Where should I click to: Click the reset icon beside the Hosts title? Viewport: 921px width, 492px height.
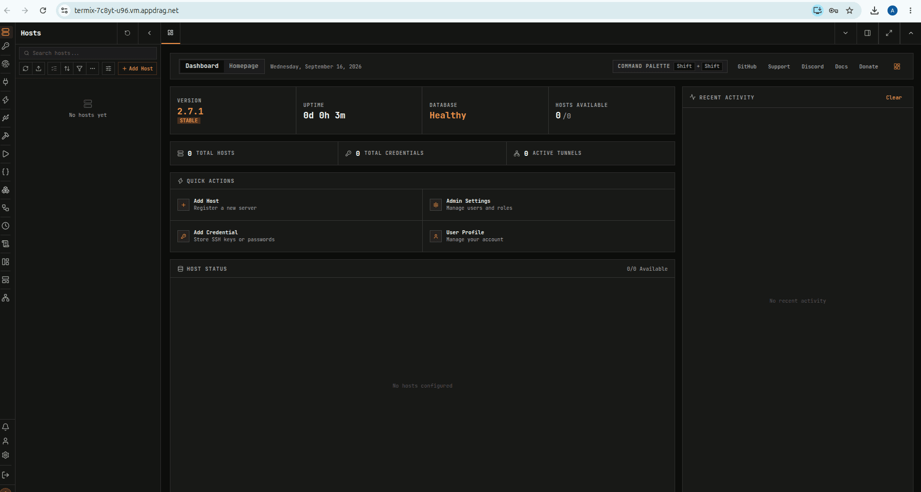pos(127,33)
